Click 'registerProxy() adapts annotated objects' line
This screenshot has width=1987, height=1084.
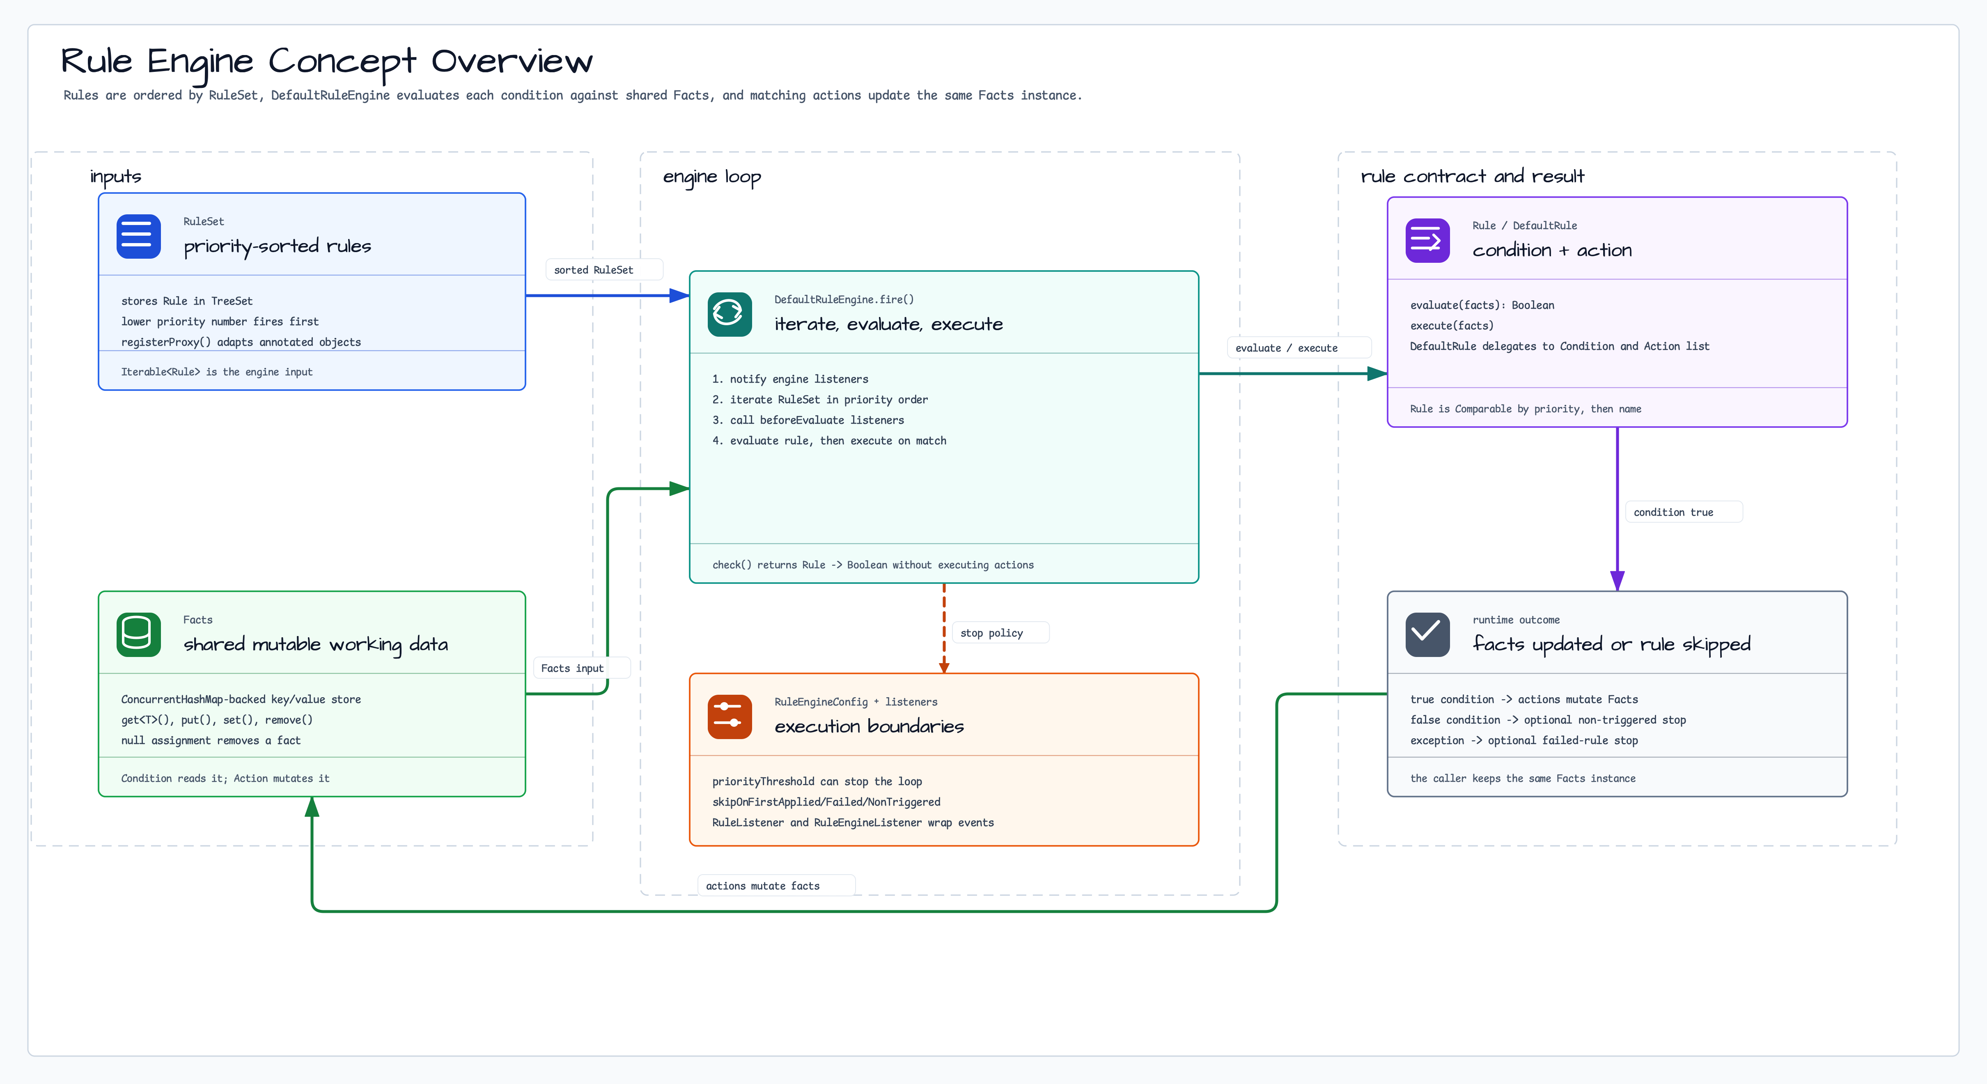point(241,342)
